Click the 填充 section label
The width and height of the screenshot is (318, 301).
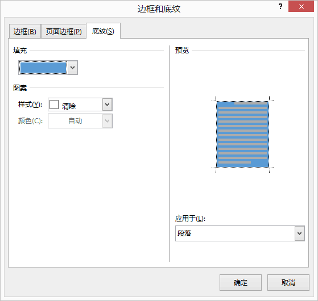[20, 50]
